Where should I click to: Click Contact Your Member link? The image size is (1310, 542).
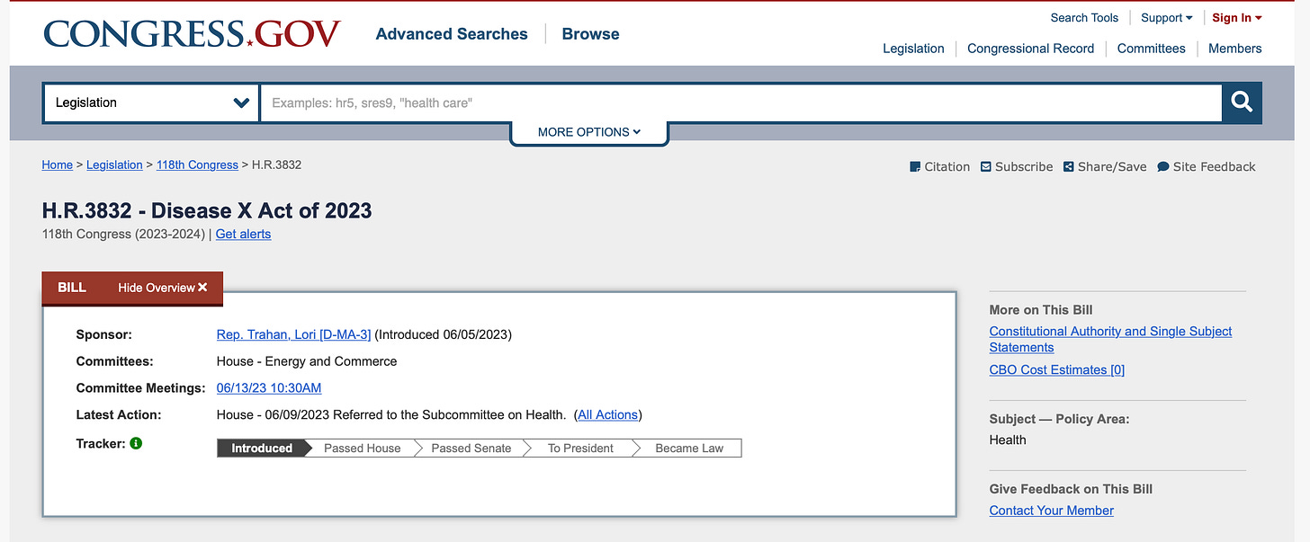(1051, 511)
